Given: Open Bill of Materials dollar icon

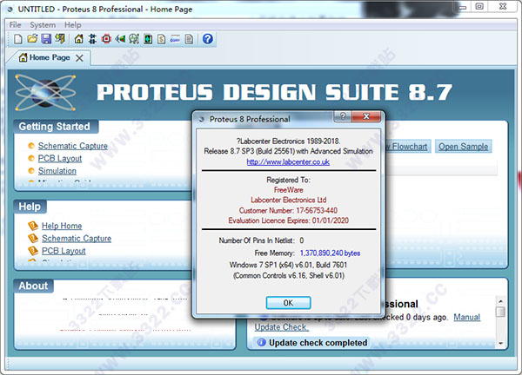Looking at the screenshot, I should click(x=162, y=39).
